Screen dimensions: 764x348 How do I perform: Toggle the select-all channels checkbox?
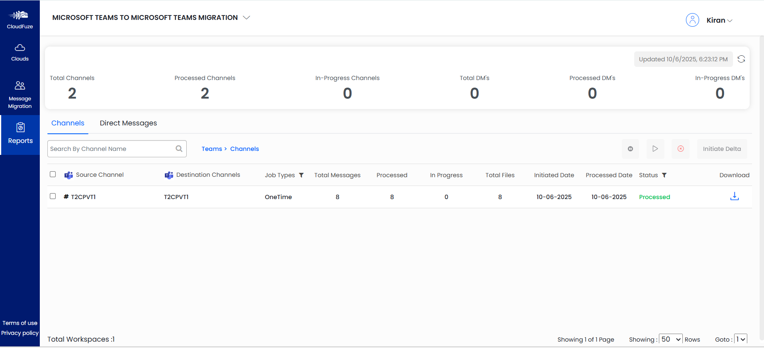tap(53, 174)
